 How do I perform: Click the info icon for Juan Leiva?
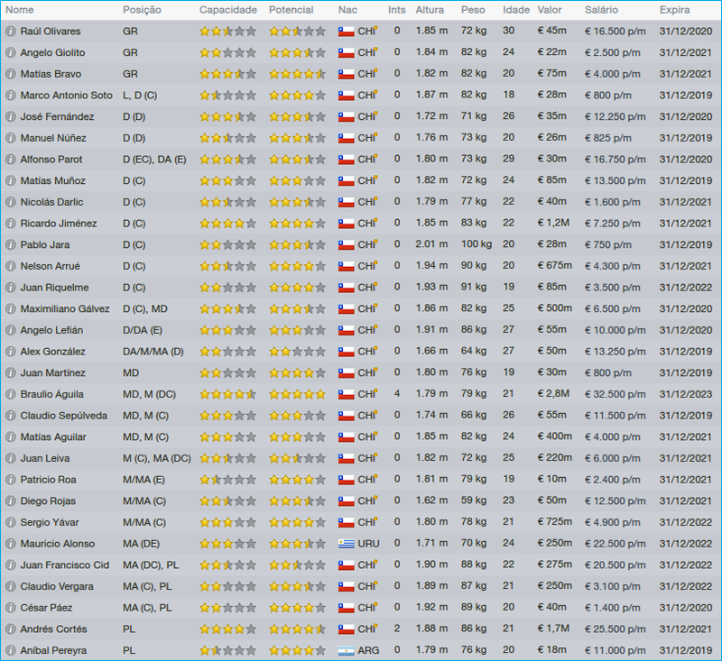coord(10,458)
